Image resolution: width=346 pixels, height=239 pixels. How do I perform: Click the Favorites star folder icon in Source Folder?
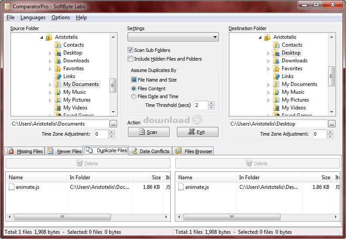coord(58,68)
